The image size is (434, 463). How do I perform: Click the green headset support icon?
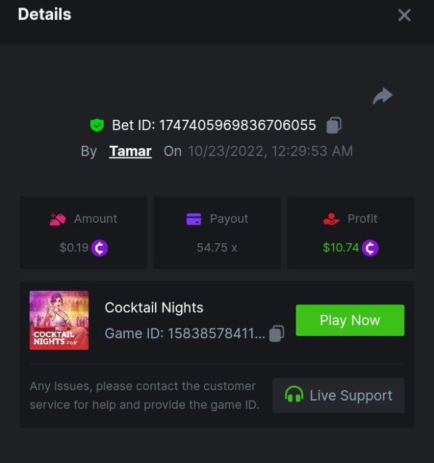294,395
